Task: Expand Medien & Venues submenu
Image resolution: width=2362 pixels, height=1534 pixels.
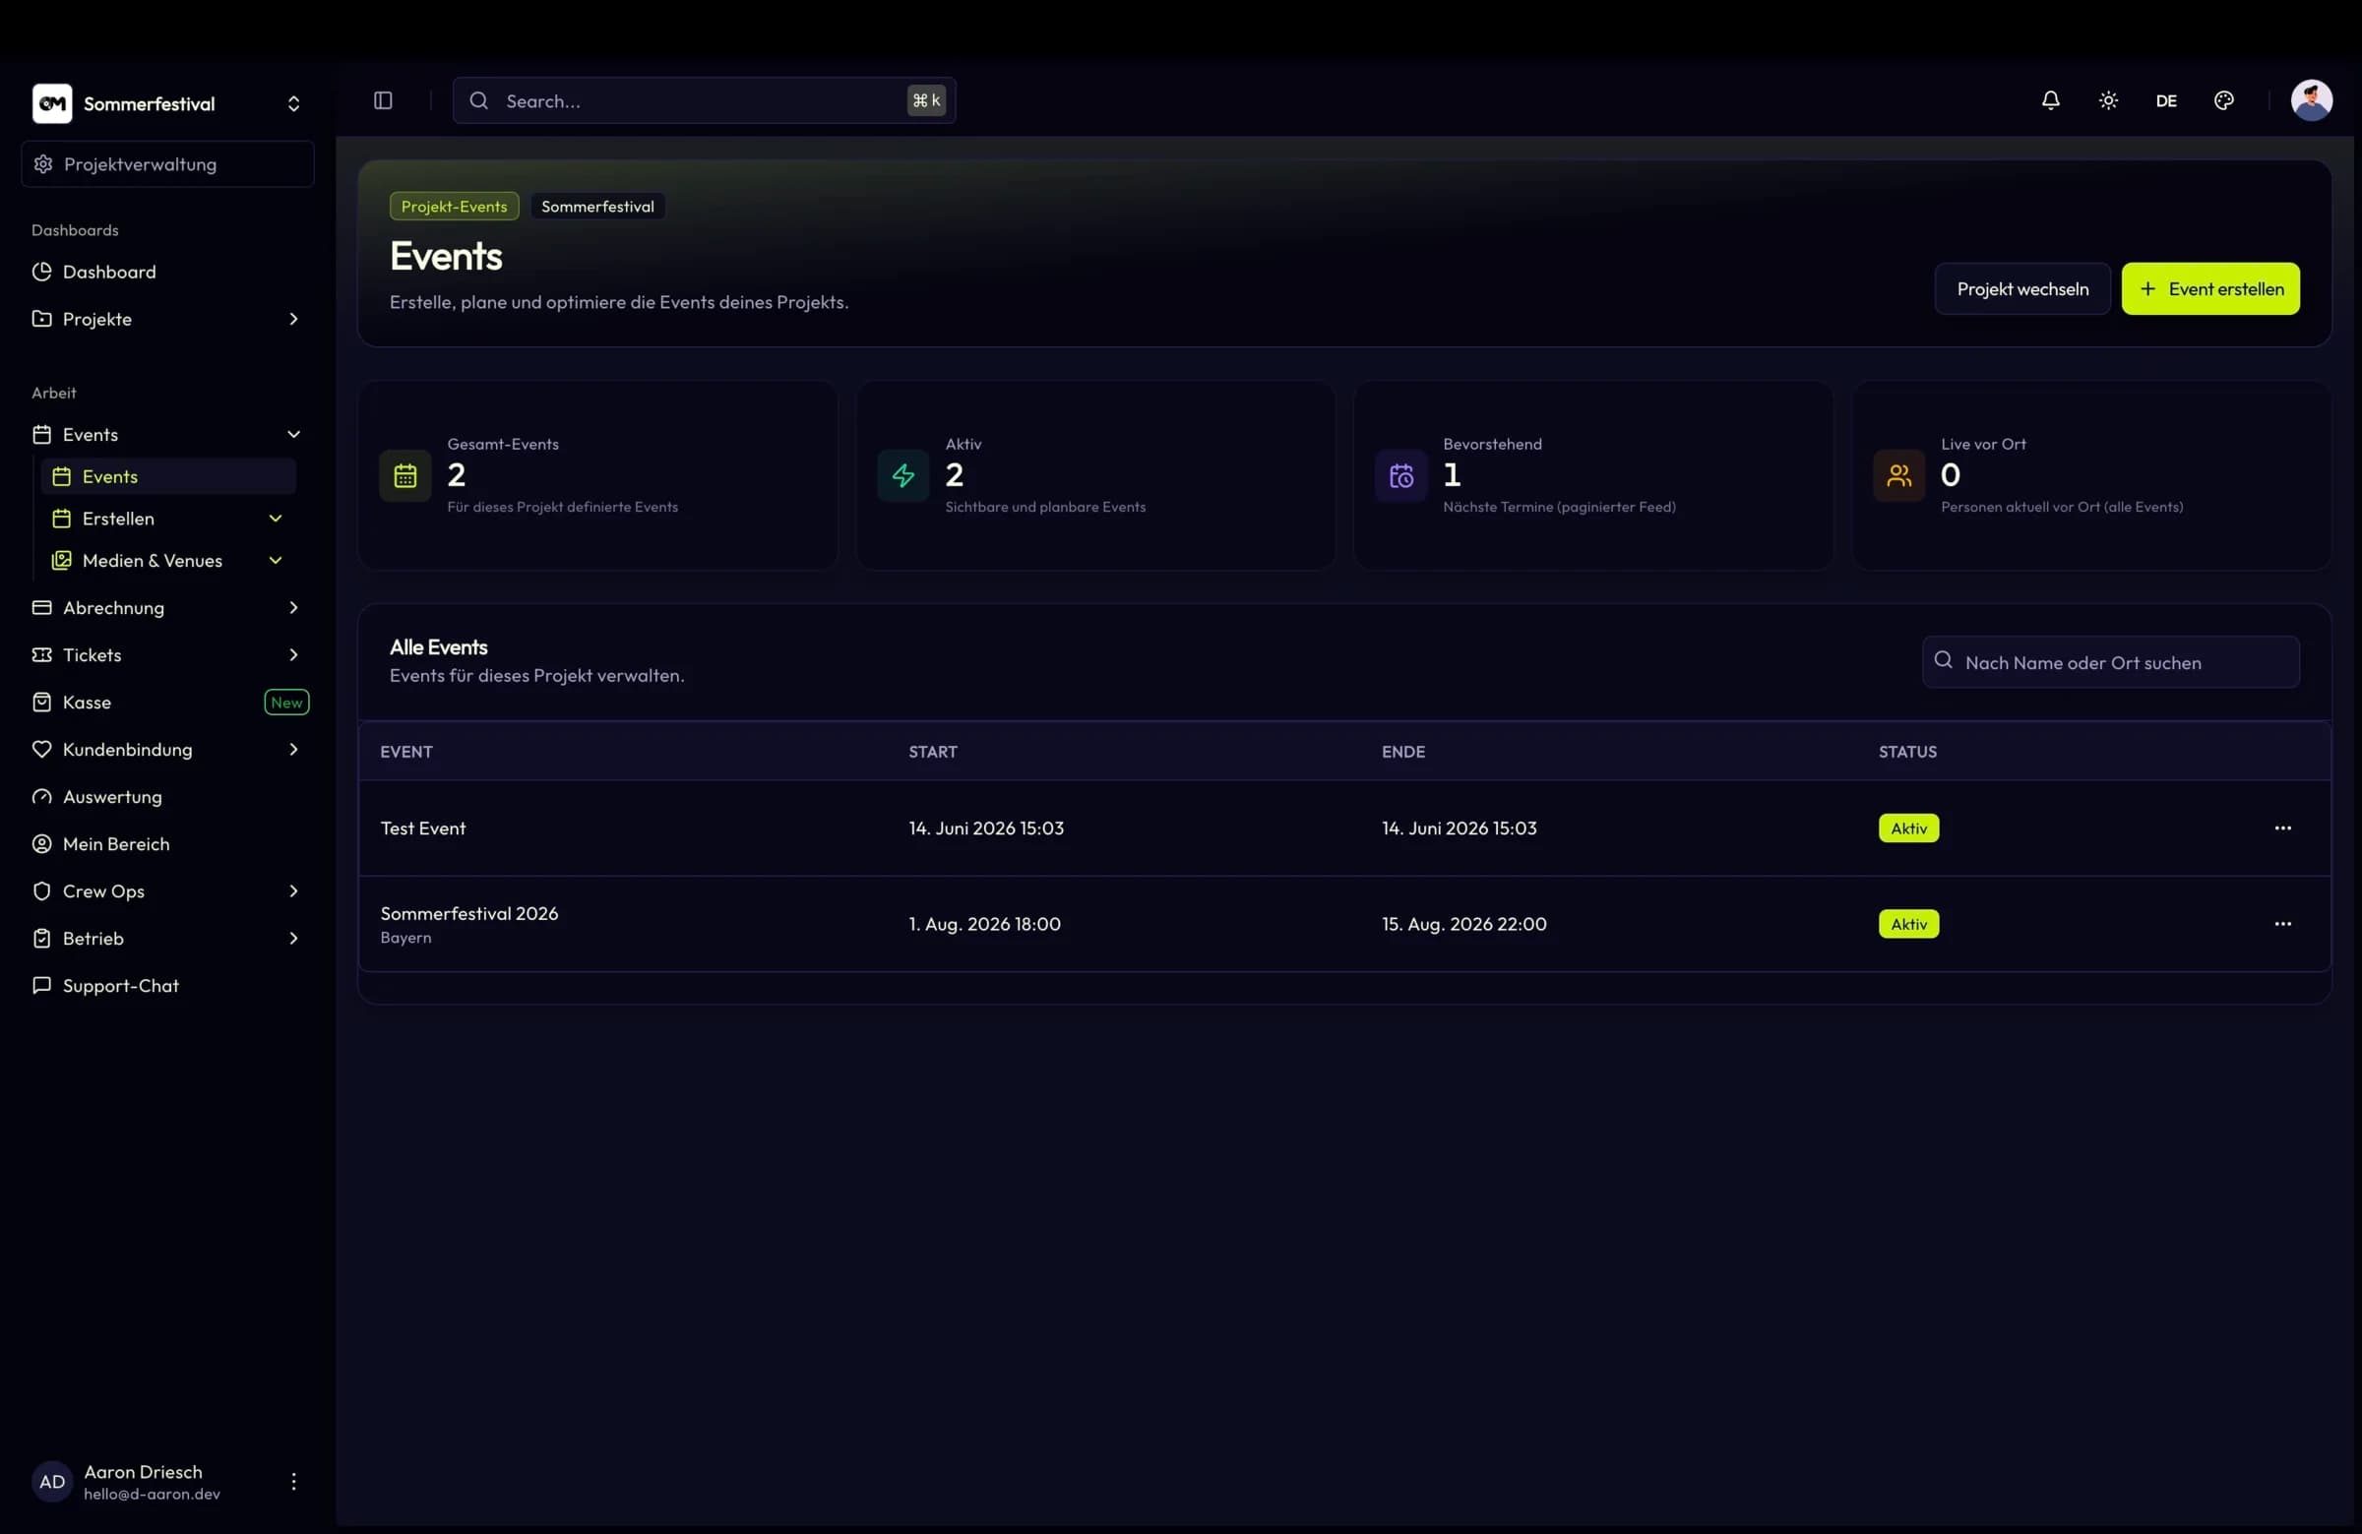Action: [168, 561]
